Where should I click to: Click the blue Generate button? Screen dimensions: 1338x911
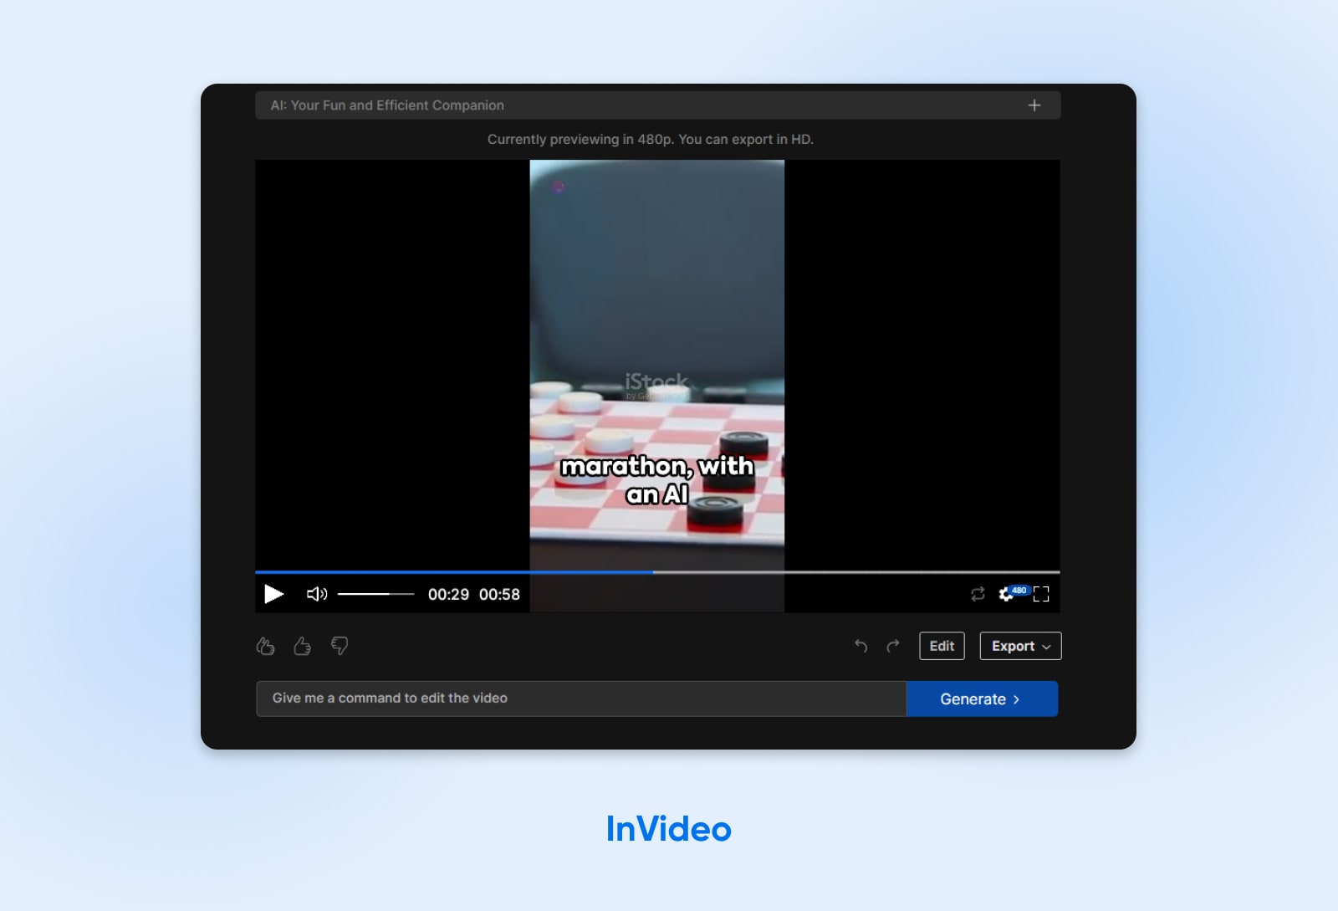pyautogui.click(x=982, y=699)
